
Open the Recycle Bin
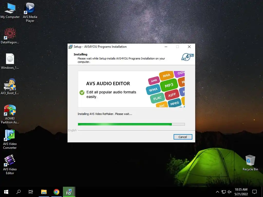pyautogui.click(x=250, y=163)
